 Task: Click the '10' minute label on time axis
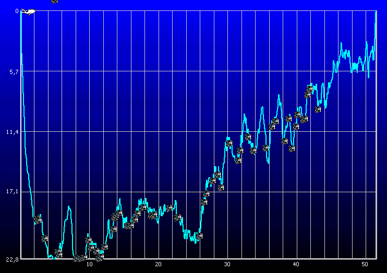click(x=89, y=264)
